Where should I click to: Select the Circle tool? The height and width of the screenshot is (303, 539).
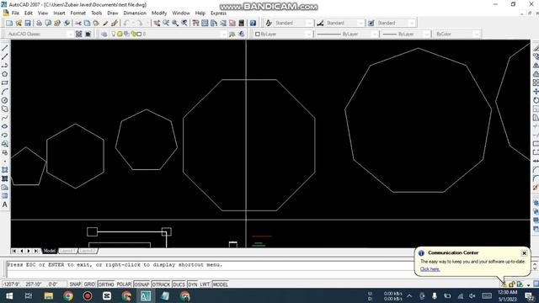[5, 100]
